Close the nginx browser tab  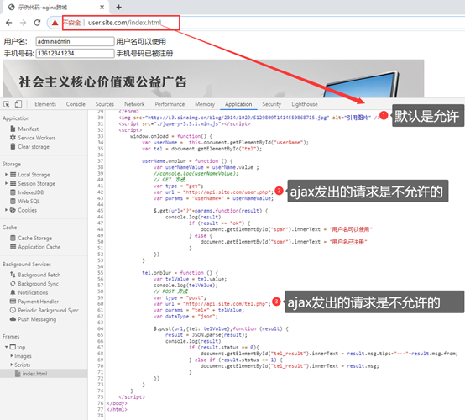click(x=102, y=7)
